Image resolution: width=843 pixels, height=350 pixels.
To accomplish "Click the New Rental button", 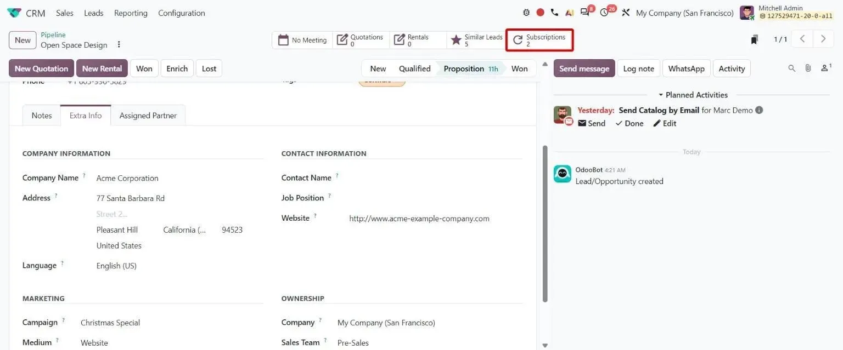I will (x=102, y=68).
